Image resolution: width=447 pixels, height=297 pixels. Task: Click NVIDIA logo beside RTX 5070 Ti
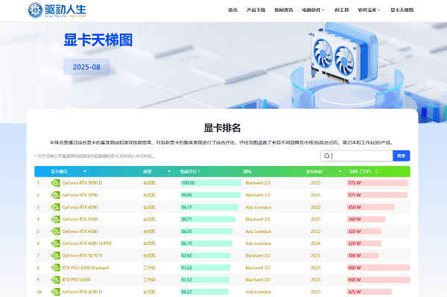pos(55,256)
